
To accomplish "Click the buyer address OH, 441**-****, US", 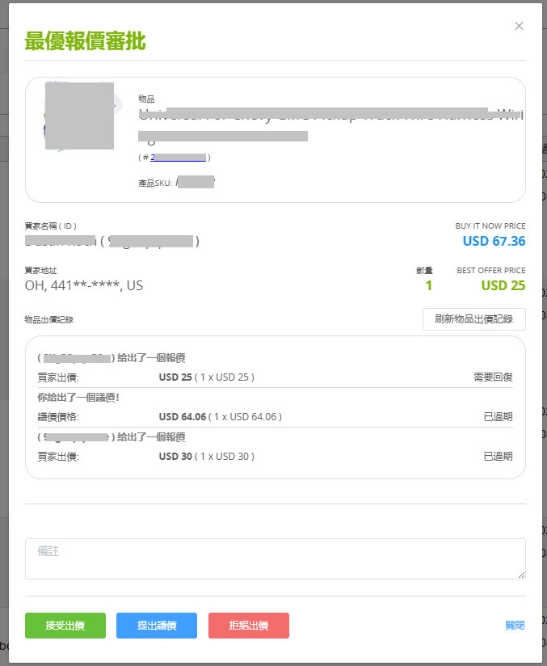I will (x=84, y=285).
